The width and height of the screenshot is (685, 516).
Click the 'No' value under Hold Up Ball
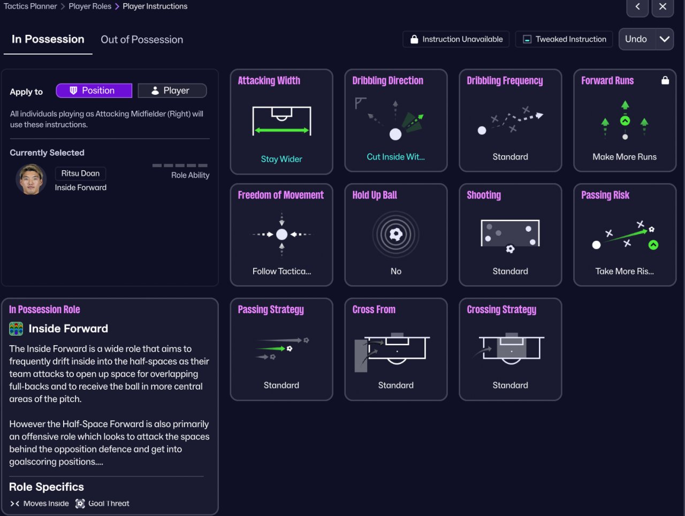[x=396, y=271]
